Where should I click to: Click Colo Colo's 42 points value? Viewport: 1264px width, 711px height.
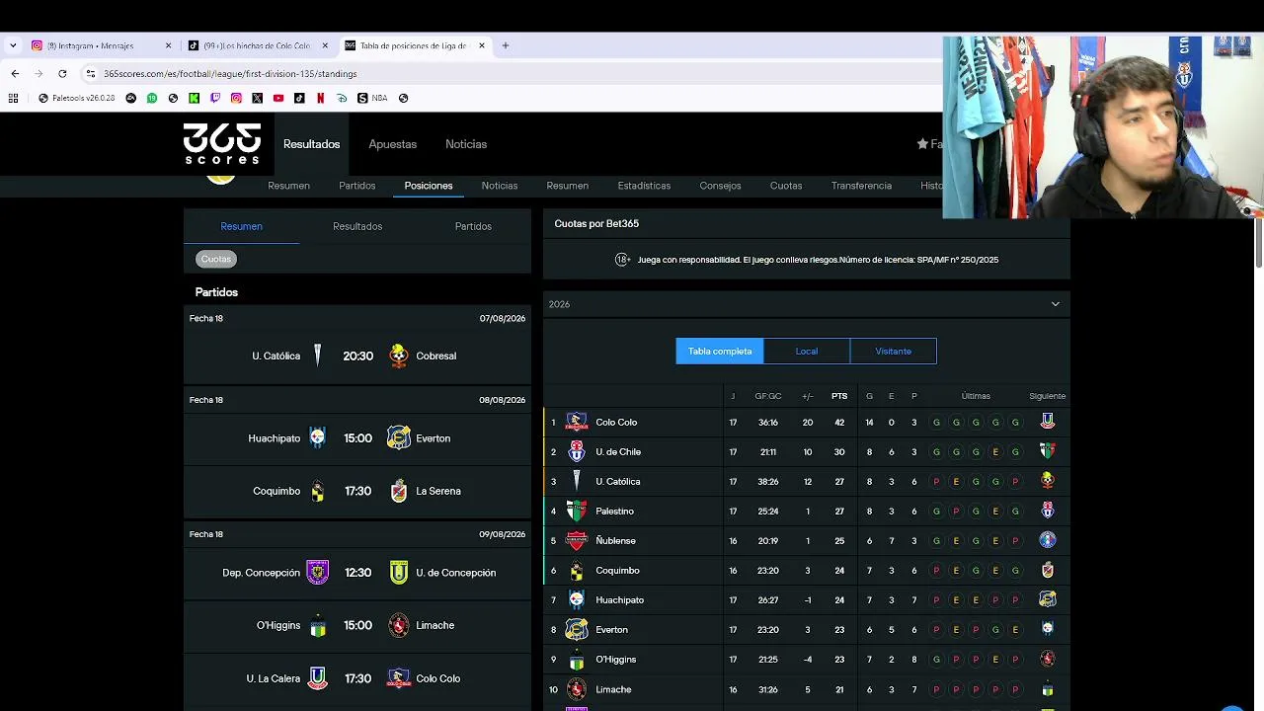[839, 423]
